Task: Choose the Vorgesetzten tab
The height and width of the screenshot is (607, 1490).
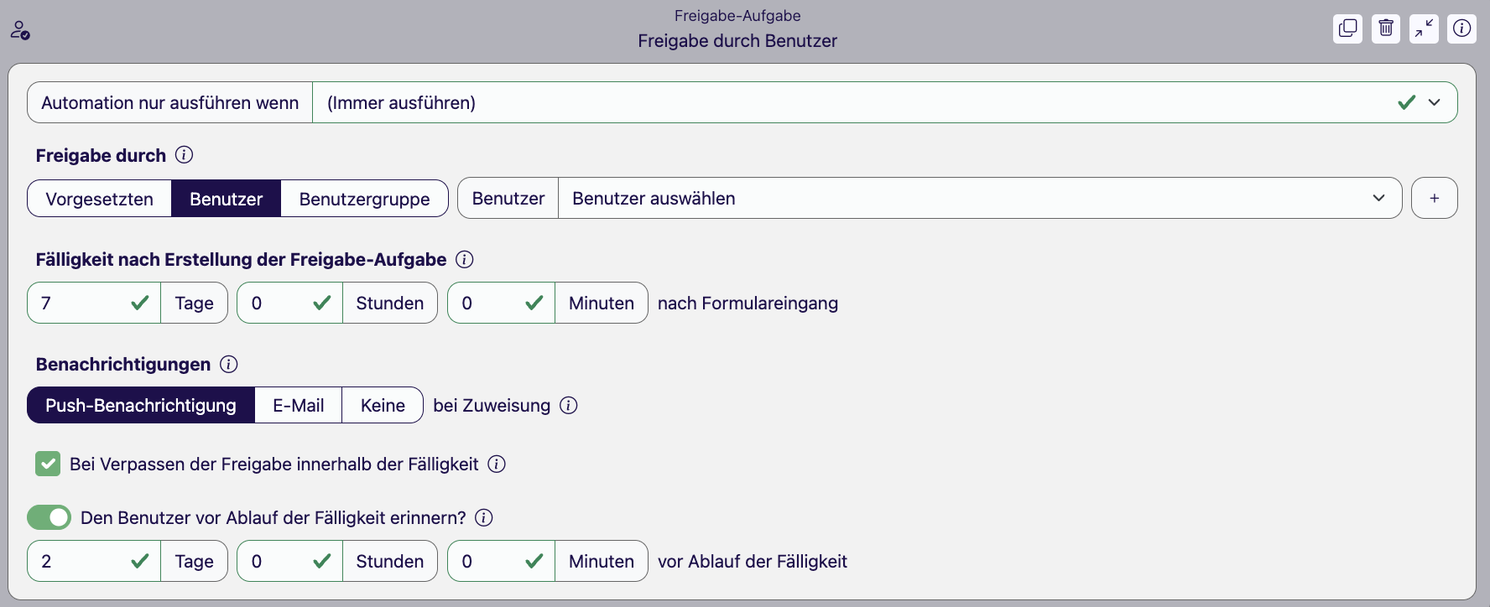Action: (100, 199)
